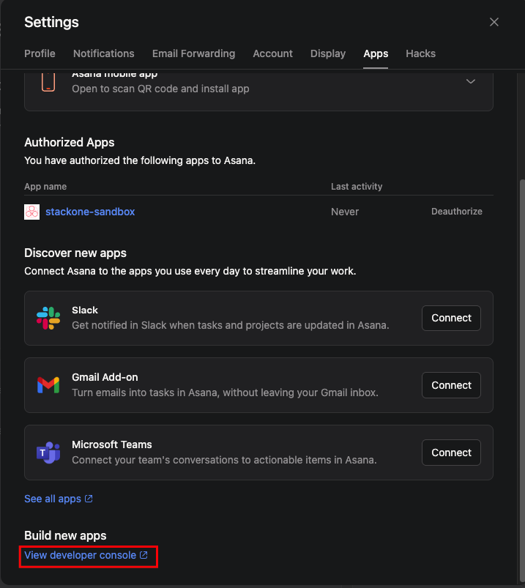Switch to the Notifications tab
This screenshot has width=525, height=588.
pyautogui.click(x=103, y=53)
